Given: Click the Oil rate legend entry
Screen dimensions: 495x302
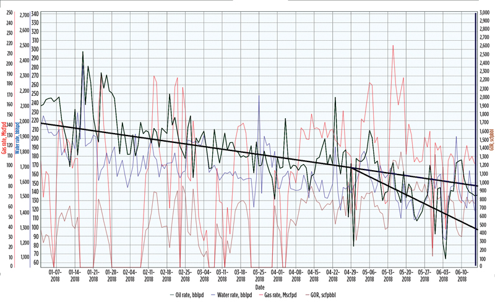Looking at the screenshot, I should click(189, 296).
